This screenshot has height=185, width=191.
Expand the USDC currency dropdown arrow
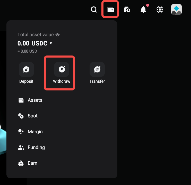pos(51,43)
